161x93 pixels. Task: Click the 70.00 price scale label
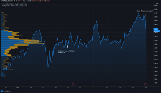pyautogui.click(x=156, y=40)
